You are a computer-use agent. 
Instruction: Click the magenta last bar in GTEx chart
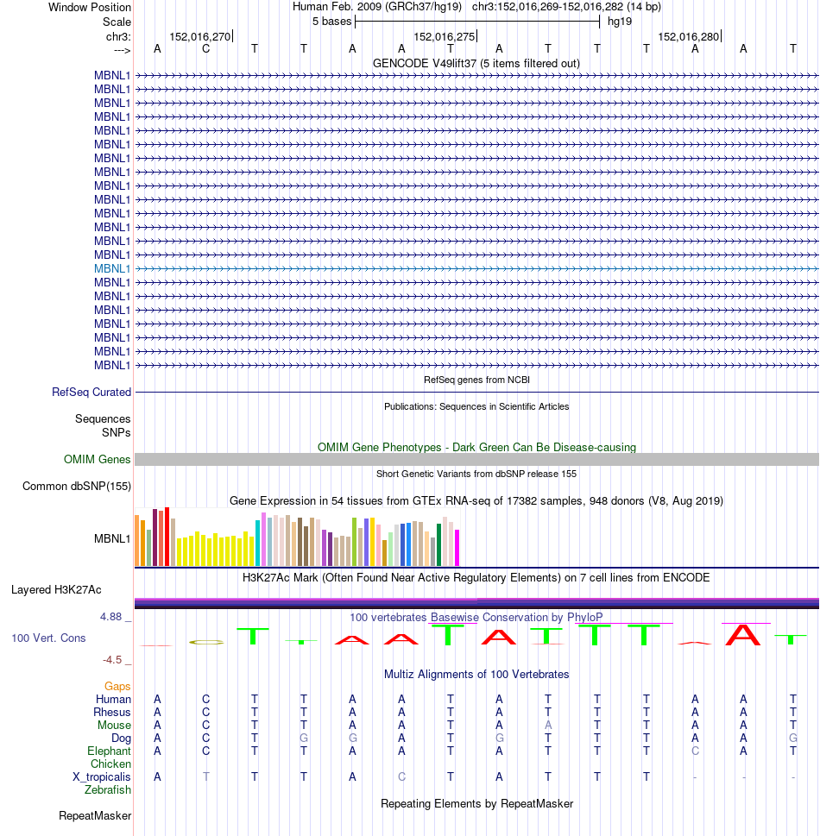pyautogui.click(x=457, y=548)
